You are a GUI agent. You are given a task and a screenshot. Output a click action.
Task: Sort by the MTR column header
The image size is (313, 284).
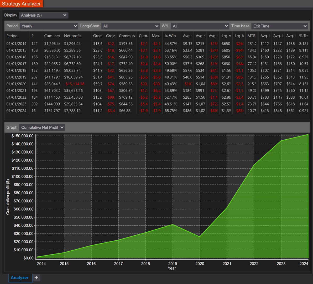coord(252,36)
